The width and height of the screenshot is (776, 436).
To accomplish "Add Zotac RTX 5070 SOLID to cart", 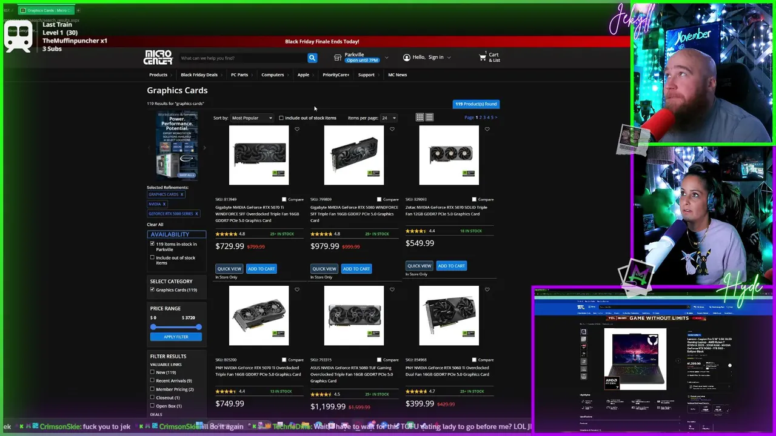I will [452, 266].
